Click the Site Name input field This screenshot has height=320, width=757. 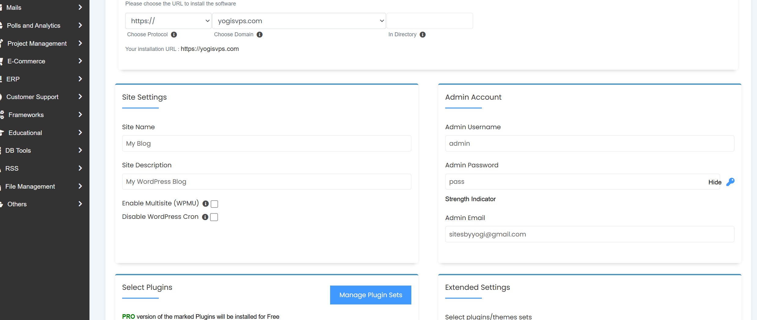tap(266, 143)
